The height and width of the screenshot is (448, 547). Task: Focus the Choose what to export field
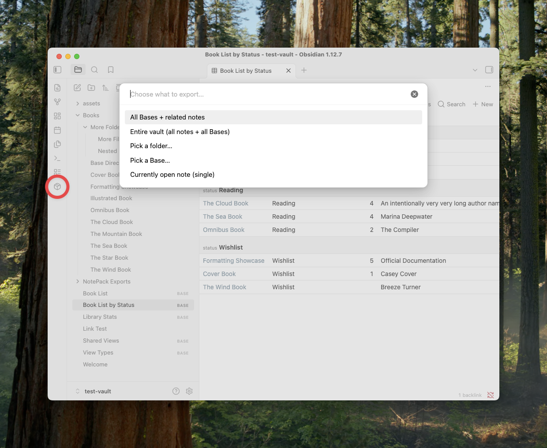(x=267, y=94)
